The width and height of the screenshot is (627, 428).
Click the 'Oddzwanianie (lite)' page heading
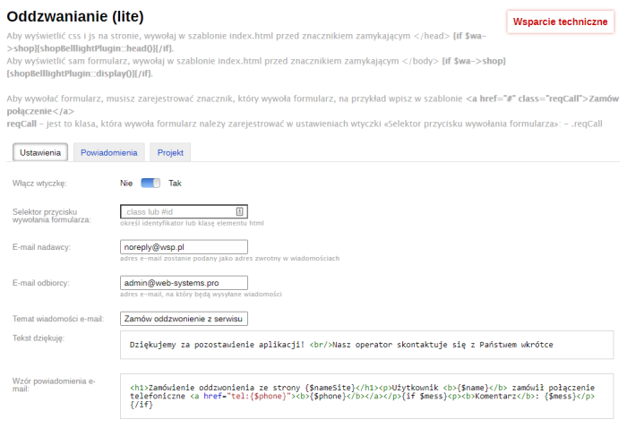pos(75,16)
